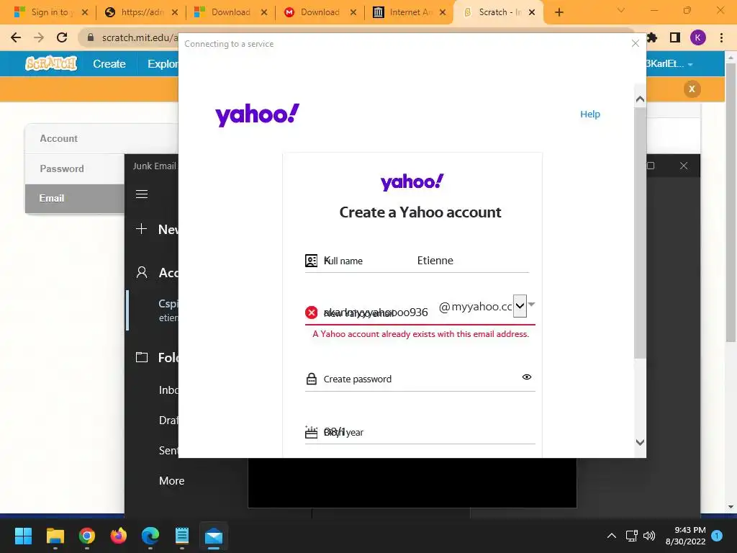
Task: Click Chrome taskbar icon
Action: [87, 536]
